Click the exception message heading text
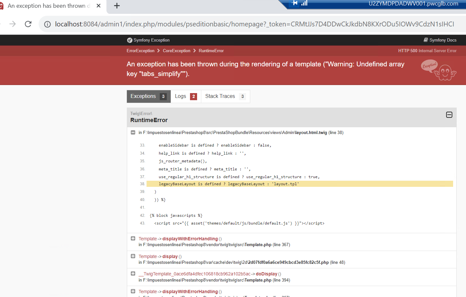Screen dimensions: 466x297 (x=265, y=69)
